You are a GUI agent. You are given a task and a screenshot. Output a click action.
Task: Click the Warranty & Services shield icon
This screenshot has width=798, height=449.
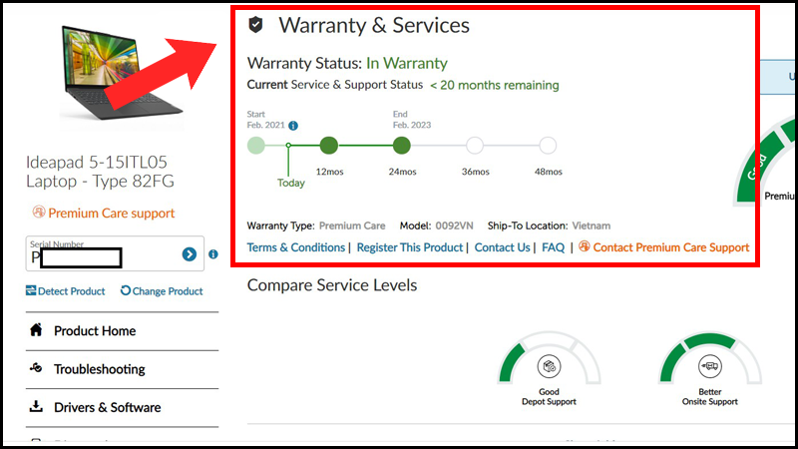(x=255, y=25)
